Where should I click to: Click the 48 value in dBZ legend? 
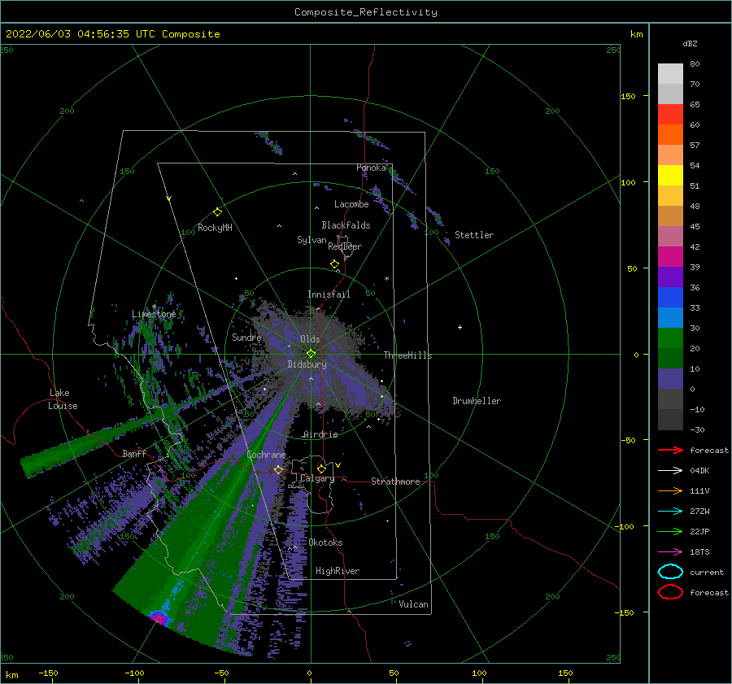click(695, 206)
